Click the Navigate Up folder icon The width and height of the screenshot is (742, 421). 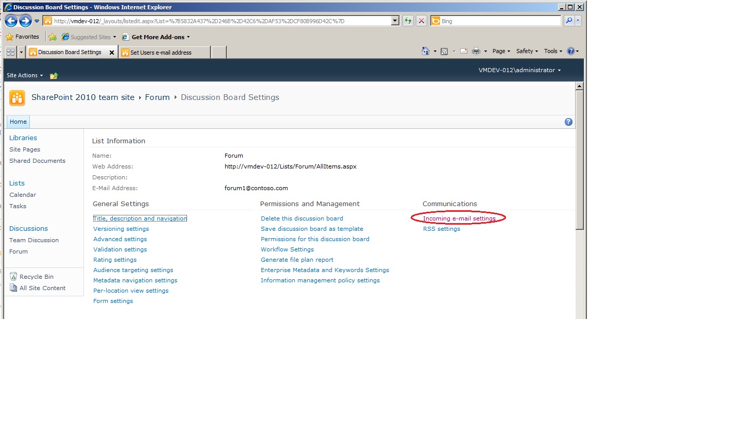click(54, 76)
